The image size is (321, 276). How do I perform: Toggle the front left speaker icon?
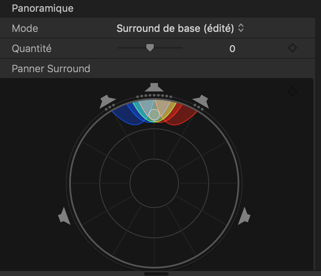[107, 102]
